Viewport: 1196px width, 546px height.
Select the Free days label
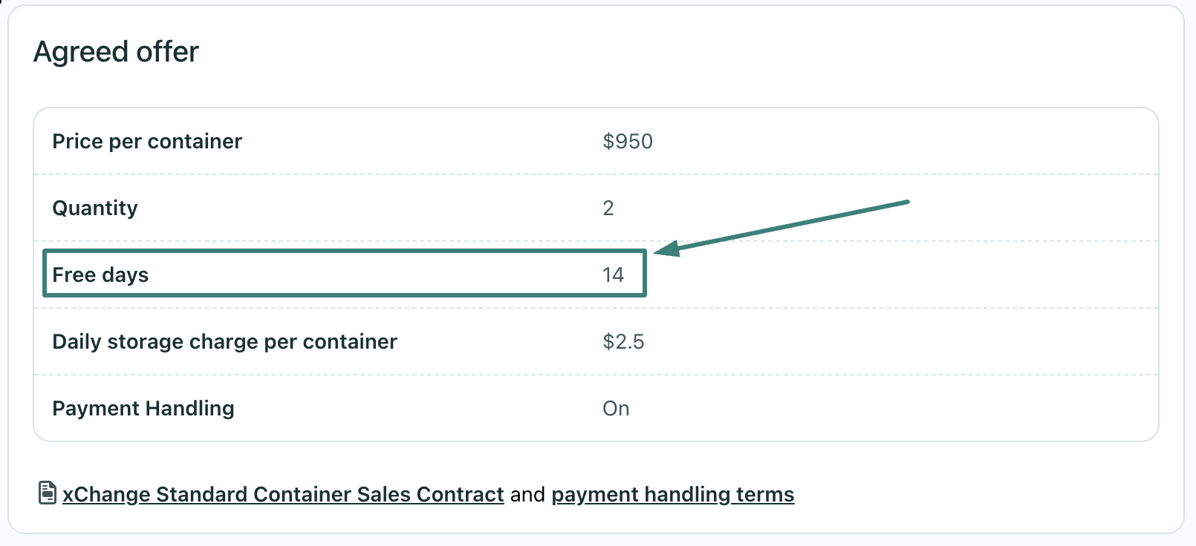point(100,274)
